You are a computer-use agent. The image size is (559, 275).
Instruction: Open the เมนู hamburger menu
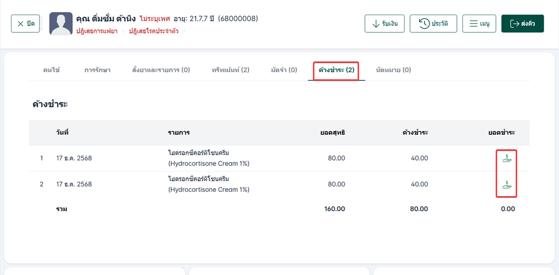[479, 24]
